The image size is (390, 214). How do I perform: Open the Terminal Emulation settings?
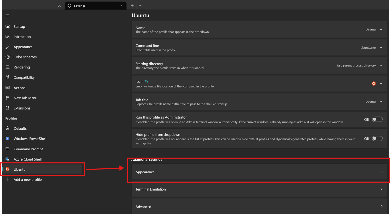click(x=259, y=189)
